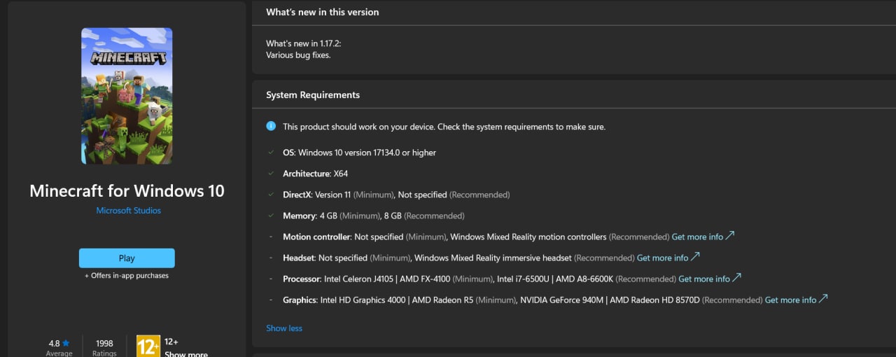This screenshot has height=357, width=896.
Task: Click the checkmark icon beside DirectX
Action: coord(271,195)
